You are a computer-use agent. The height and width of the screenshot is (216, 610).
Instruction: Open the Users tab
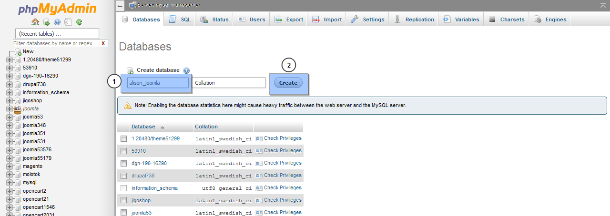[251, 20]
